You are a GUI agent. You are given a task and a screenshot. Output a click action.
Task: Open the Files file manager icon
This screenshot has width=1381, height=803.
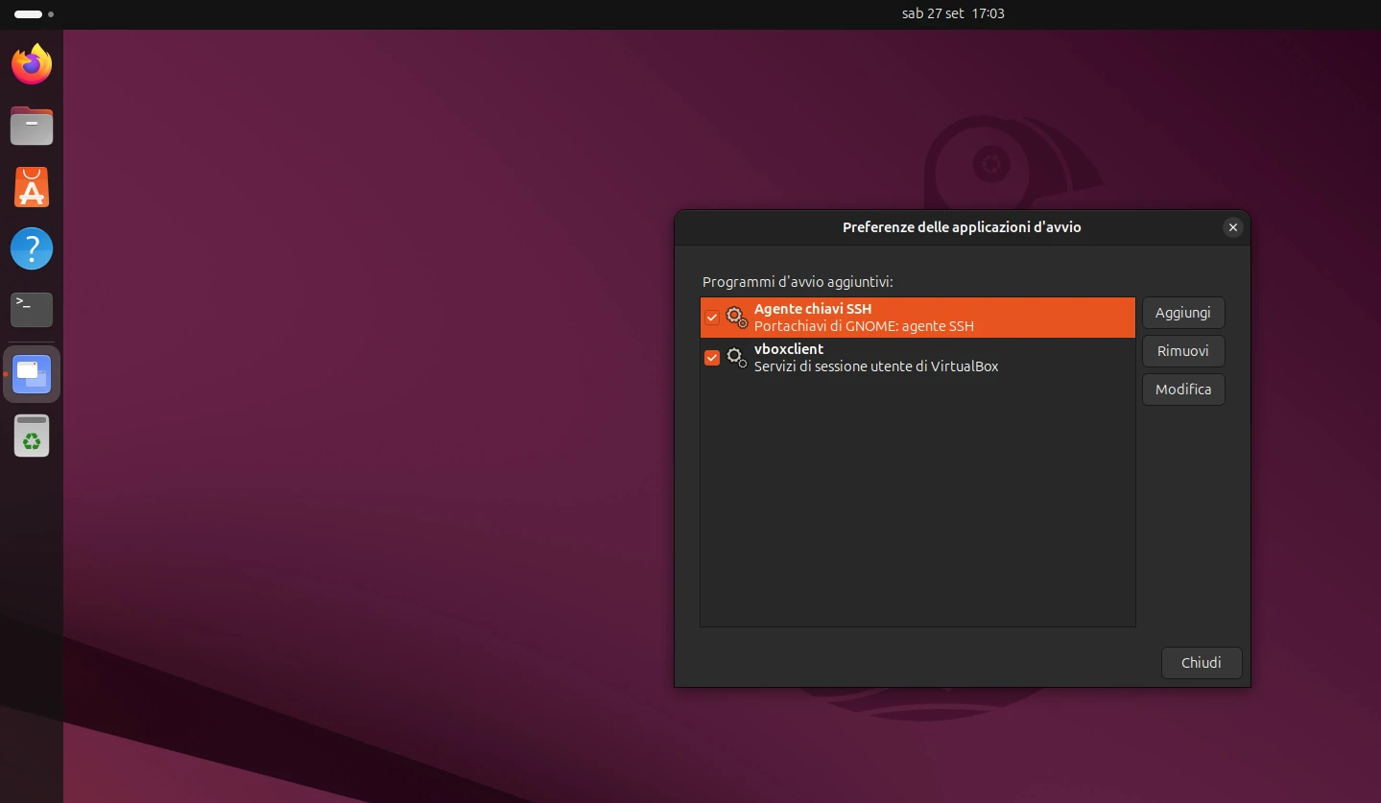click(x=31, y=126)
